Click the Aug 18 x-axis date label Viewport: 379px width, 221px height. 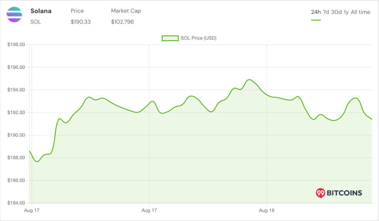coord(266,210)
